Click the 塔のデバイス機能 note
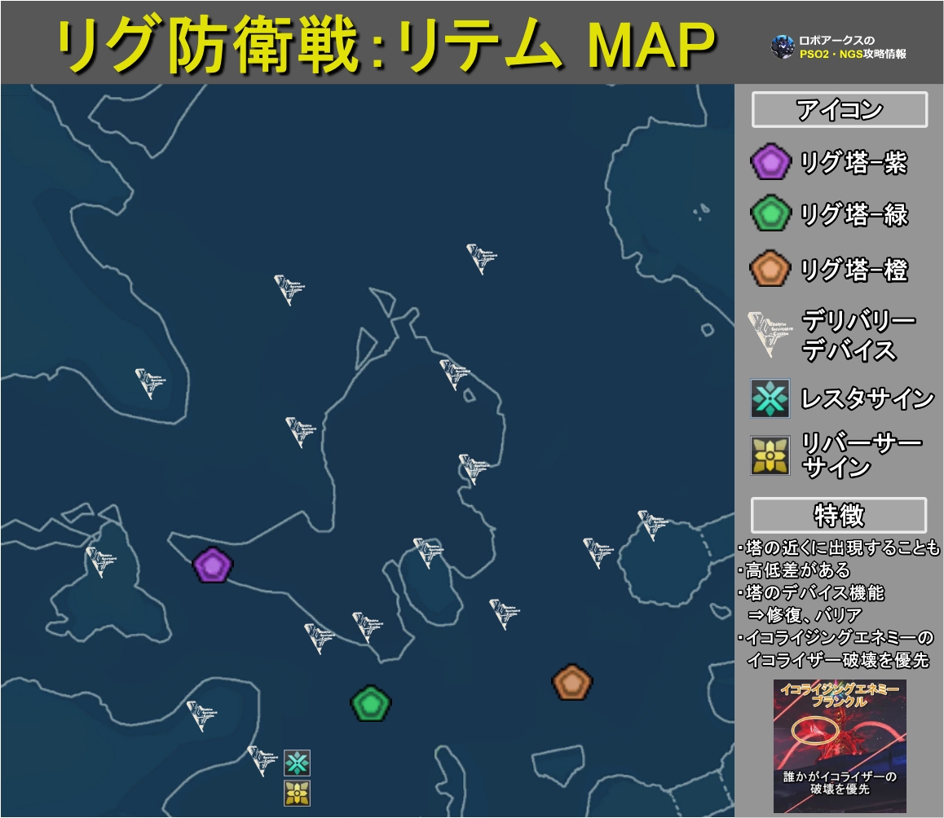The width and height of the screenshot is (944, 818). 811,593
